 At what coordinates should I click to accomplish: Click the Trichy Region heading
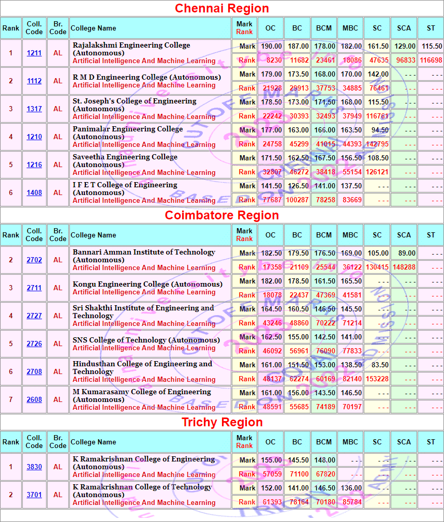pyautogui.click(x=222, y=423)
